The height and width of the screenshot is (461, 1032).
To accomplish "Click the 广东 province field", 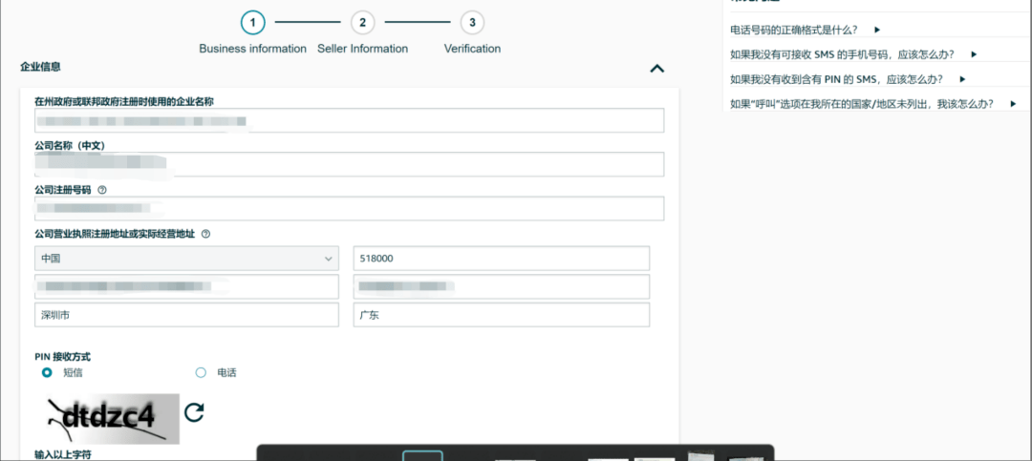I will [501, 315].
